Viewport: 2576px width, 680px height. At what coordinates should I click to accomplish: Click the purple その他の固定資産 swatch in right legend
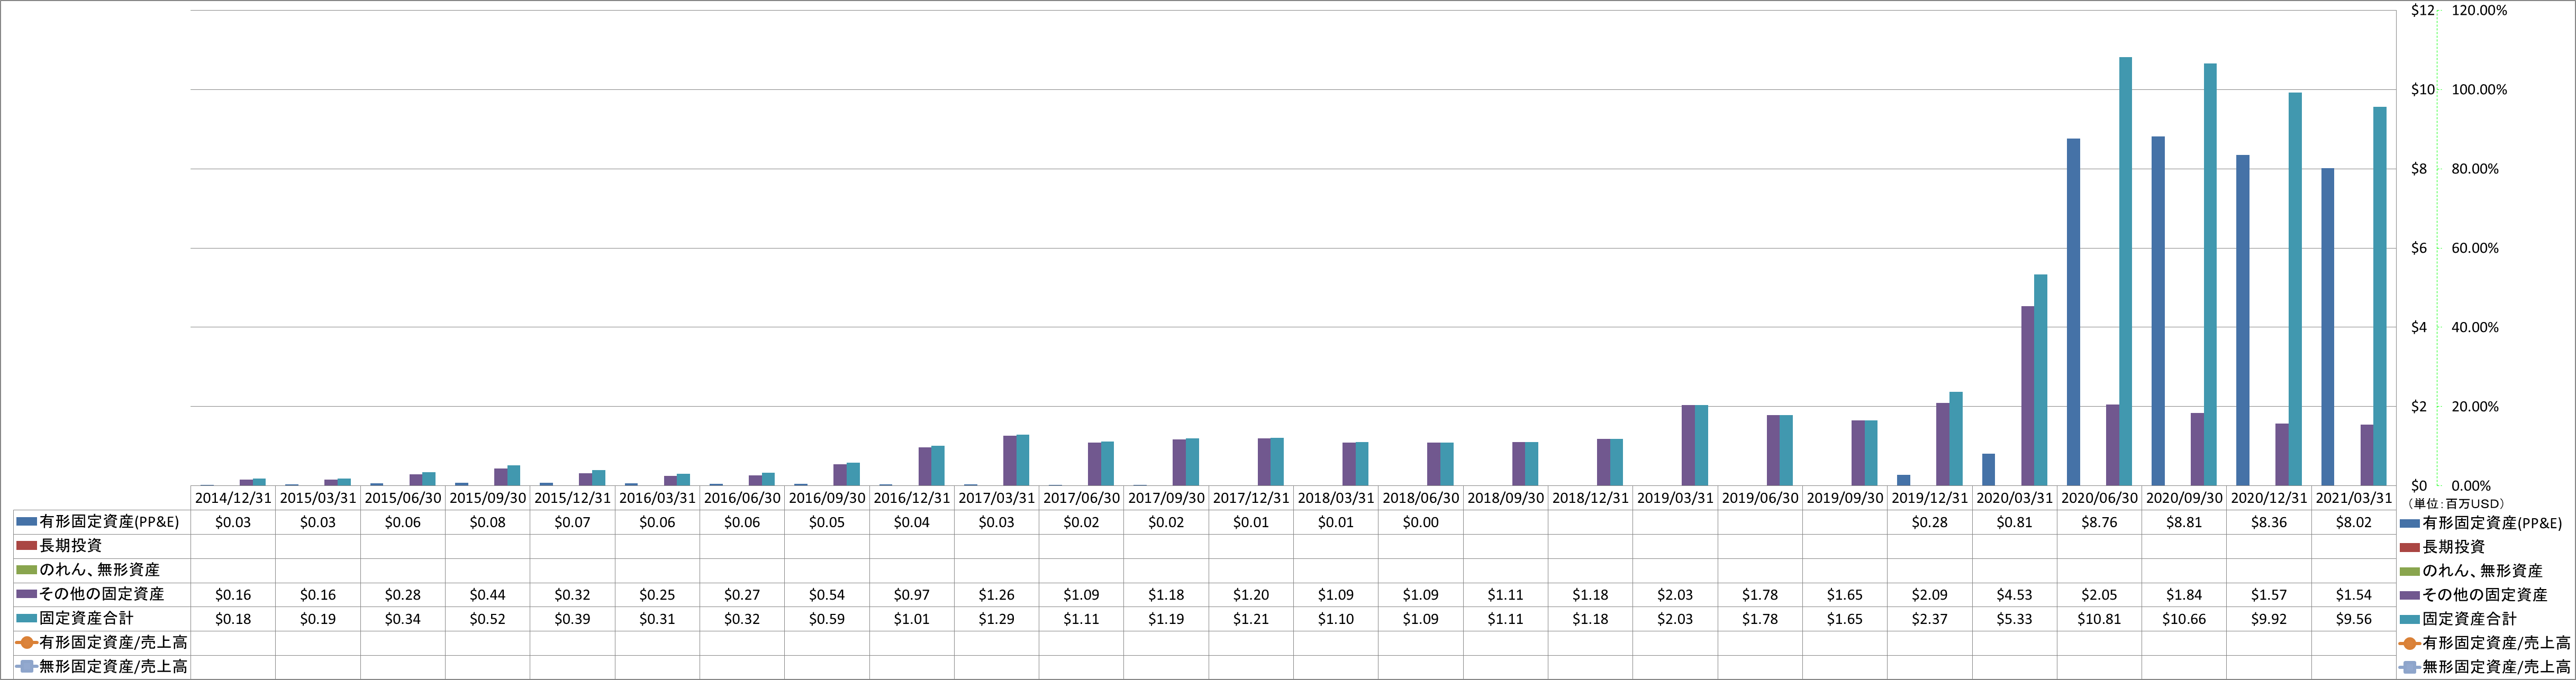(x=2409, y=595)
